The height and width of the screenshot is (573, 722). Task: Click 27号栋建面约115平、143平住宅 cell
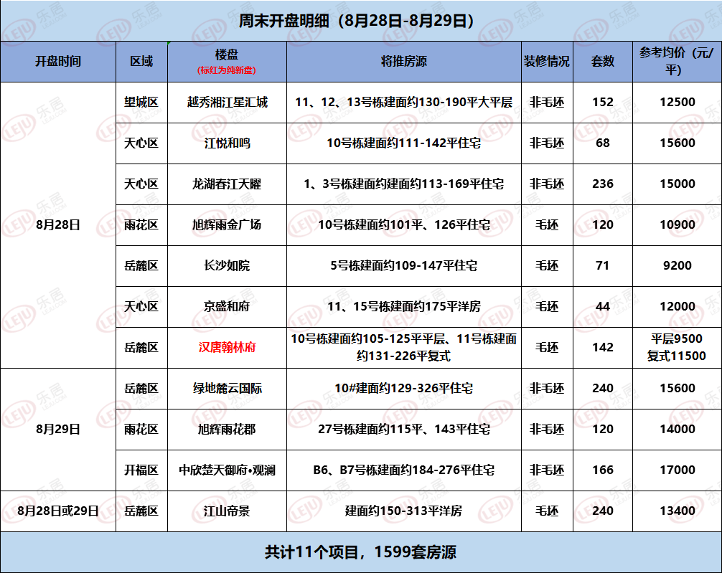coord(404,430)
